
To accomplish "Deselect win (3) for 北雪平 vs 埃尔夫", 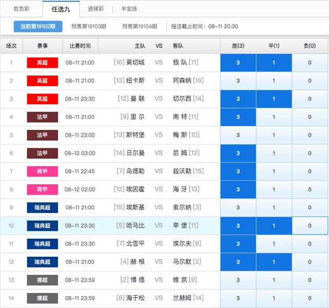I will click(238, 244).
